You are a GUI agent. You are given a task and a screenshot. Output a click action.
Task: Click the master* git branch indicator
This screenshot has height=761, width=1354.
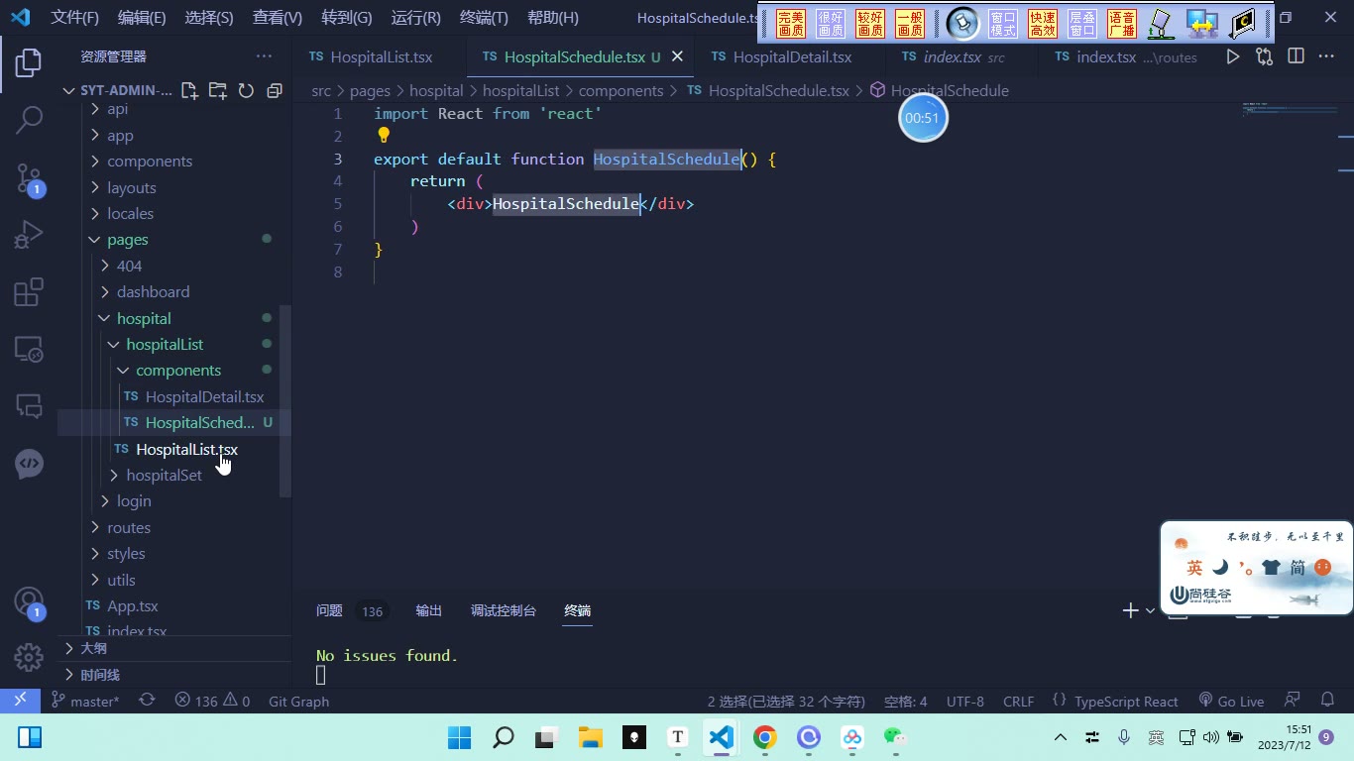(x=85, y=701)
